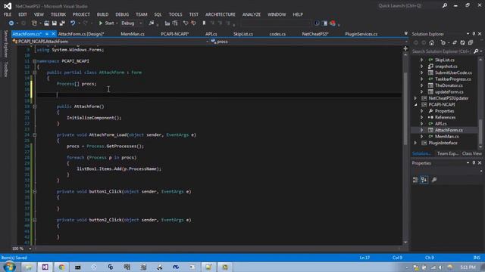This screenshot has height=272, width=485.
Task: Switch to the MemMan.cs tab
Action: click(133, 34)
